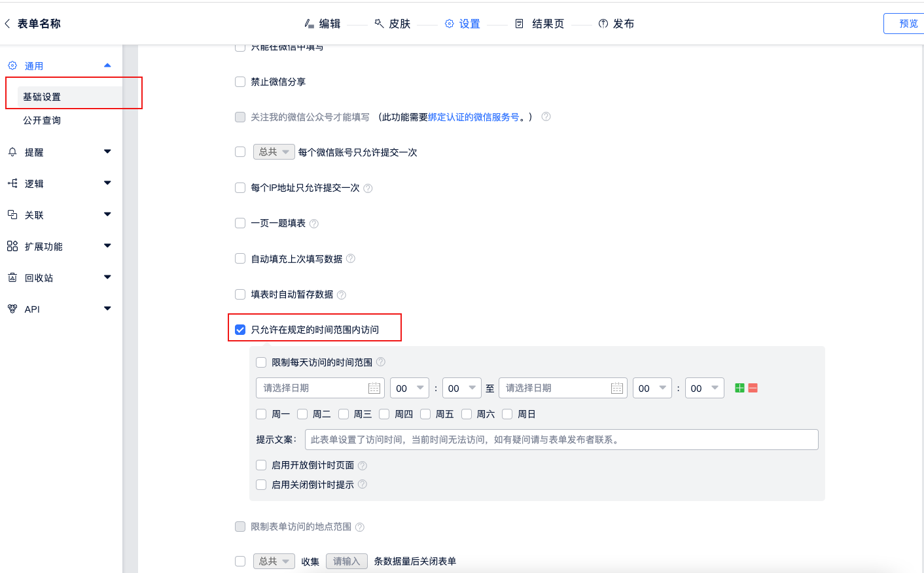Click the red minus remove time range icon
The image size is (924, 573).
click(753, 388)
